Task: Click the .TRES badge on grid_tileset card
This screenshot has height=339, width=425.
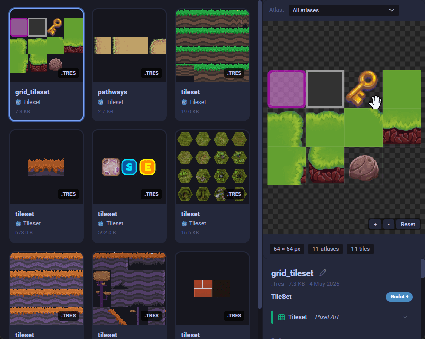Action: click(x=68, y=73)
